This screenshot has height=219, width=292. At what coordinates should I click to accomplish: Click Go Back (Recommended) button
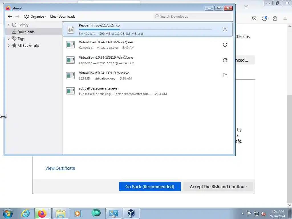(x=150, y=186)
